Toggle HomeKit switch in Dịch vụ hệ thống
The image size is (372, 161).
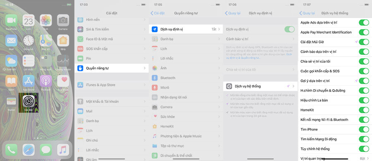click(x=364, y=110)
